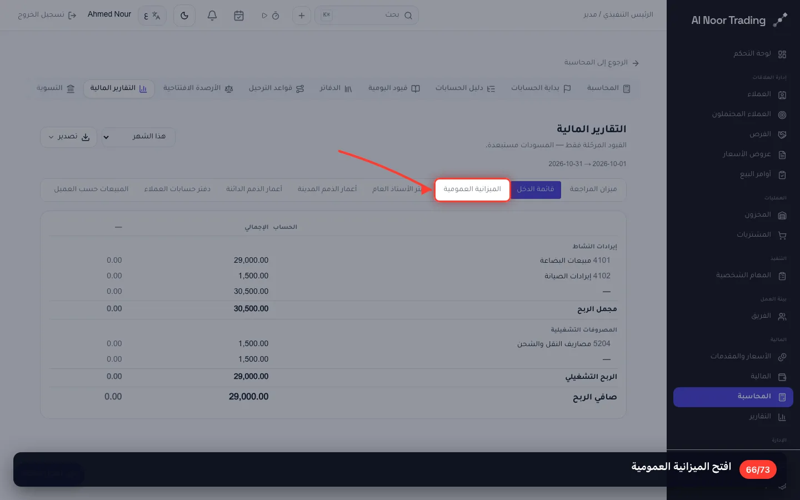Screen dimensions: 800x500
Task: Open أوامر البیع sales orders sidebar
Action: 733,174
